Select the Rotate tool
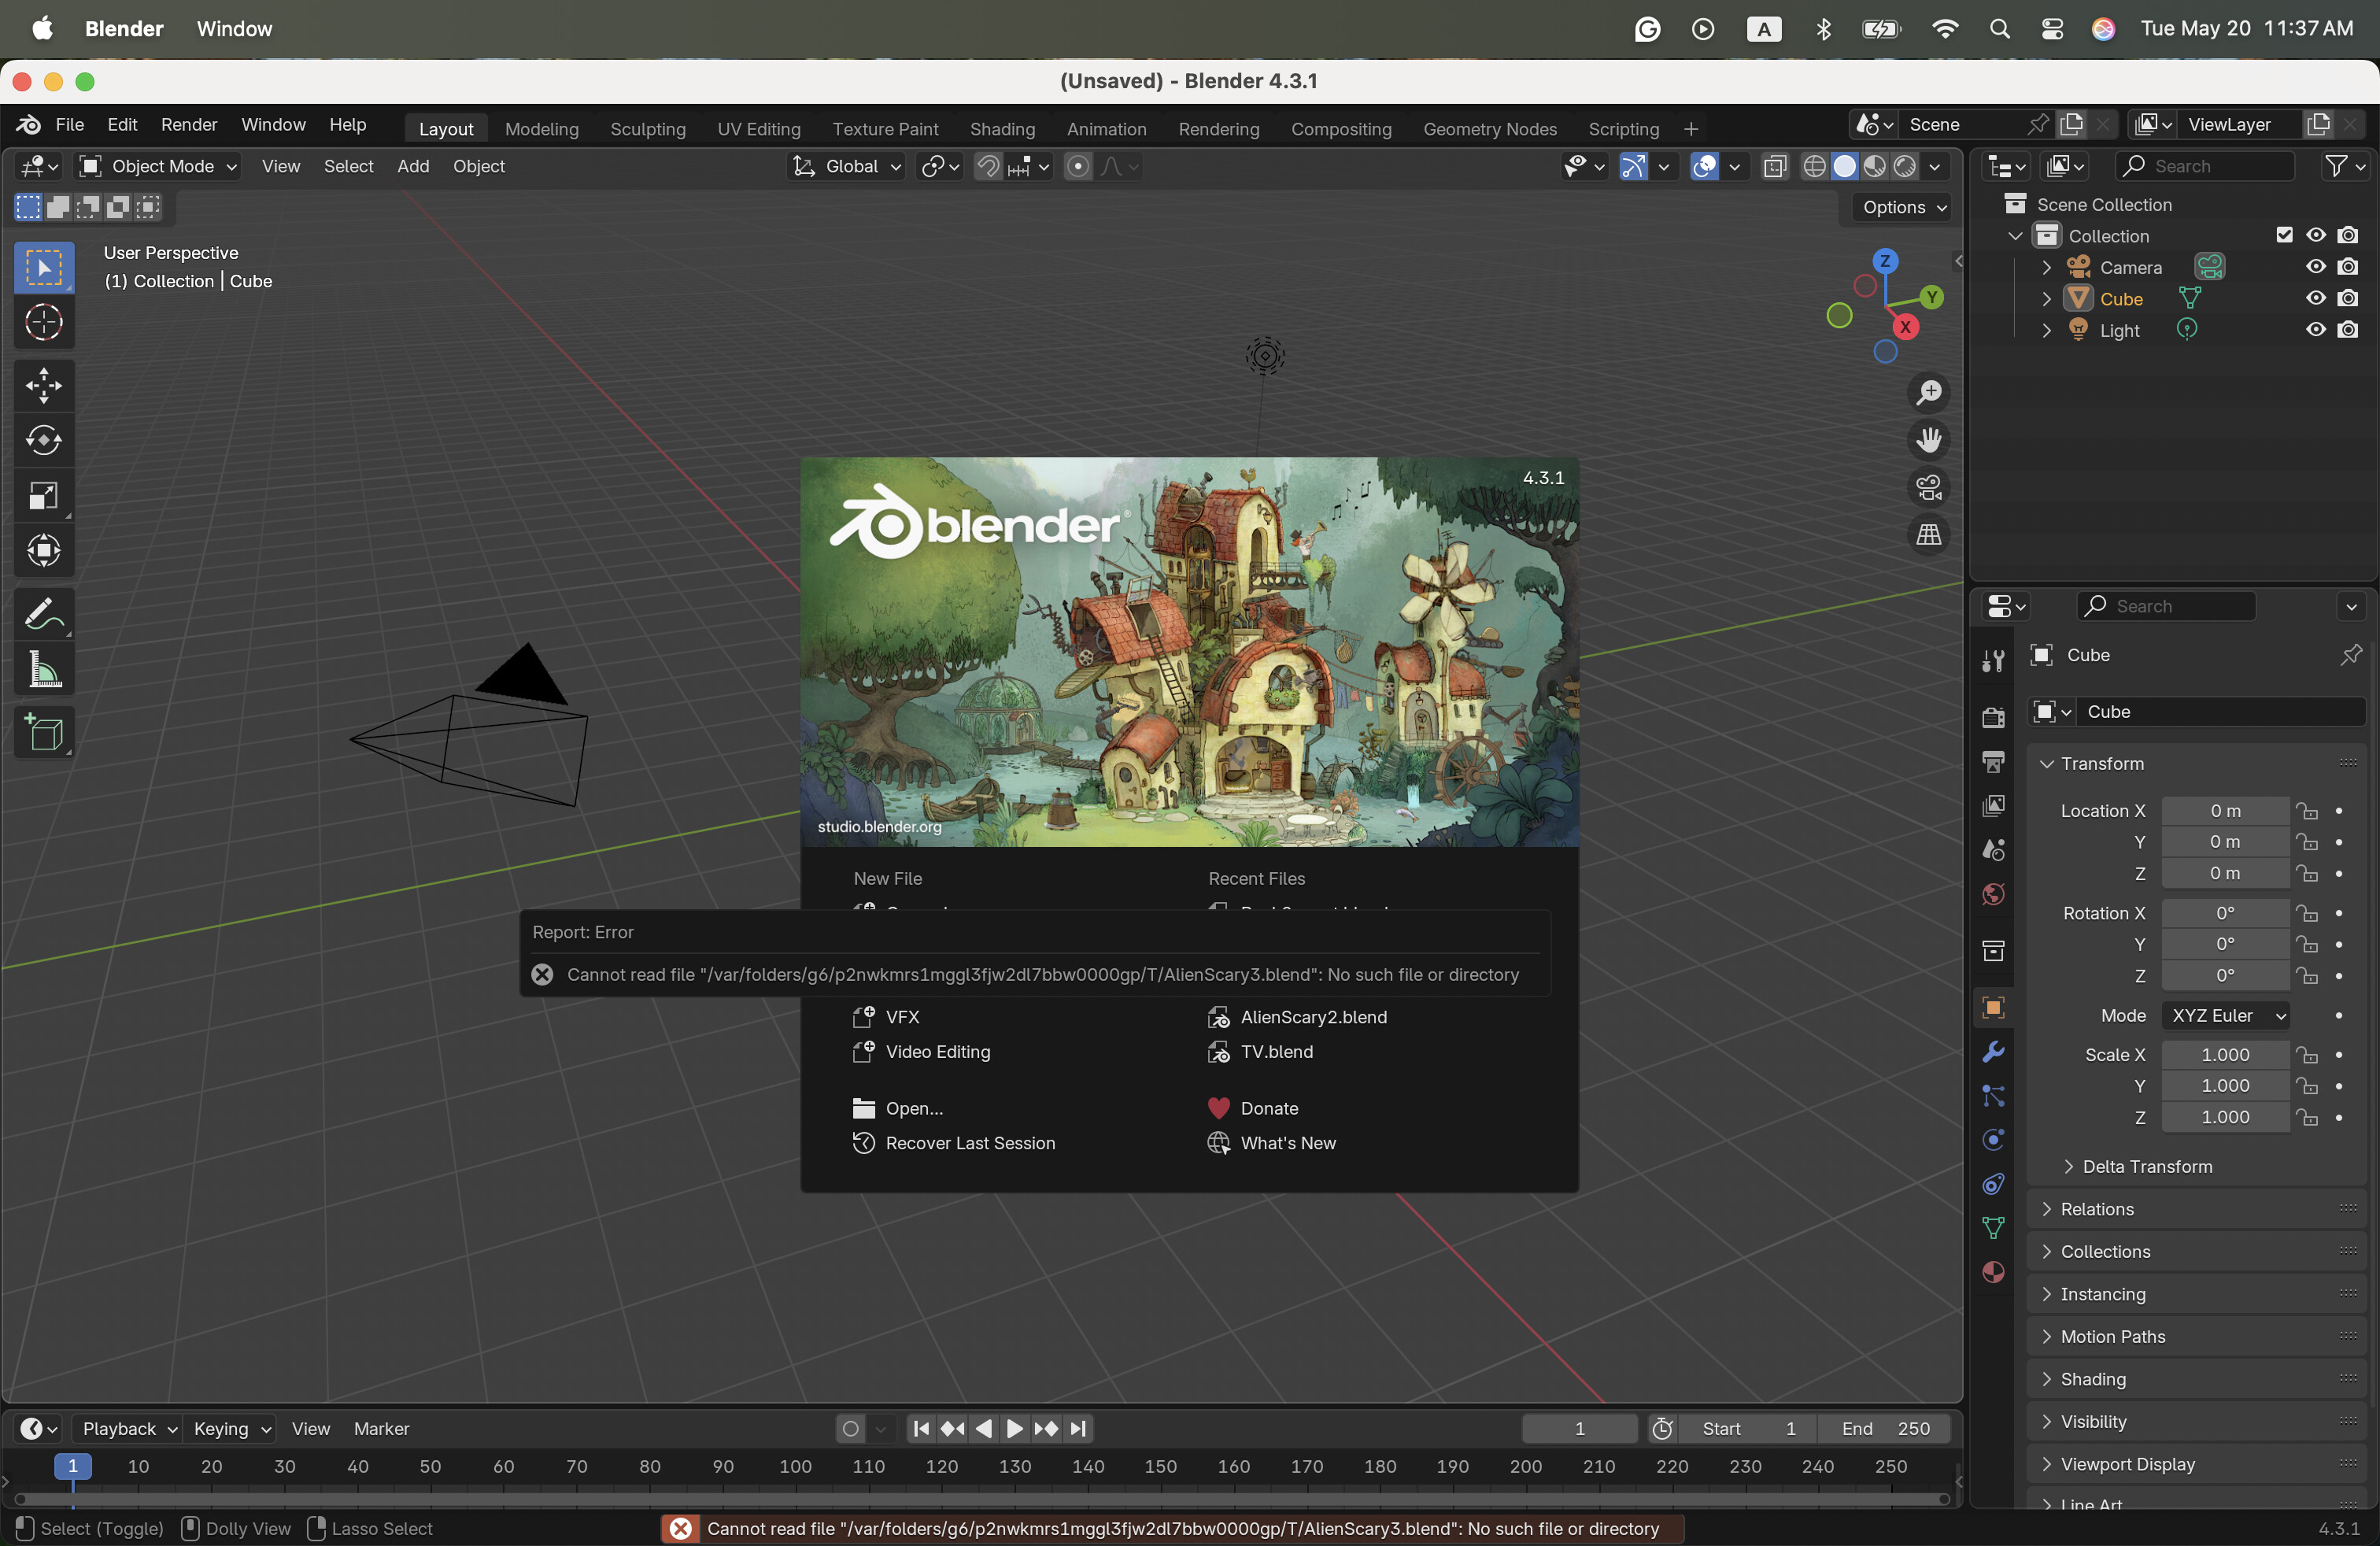2380x1546 pixels. 44,440
